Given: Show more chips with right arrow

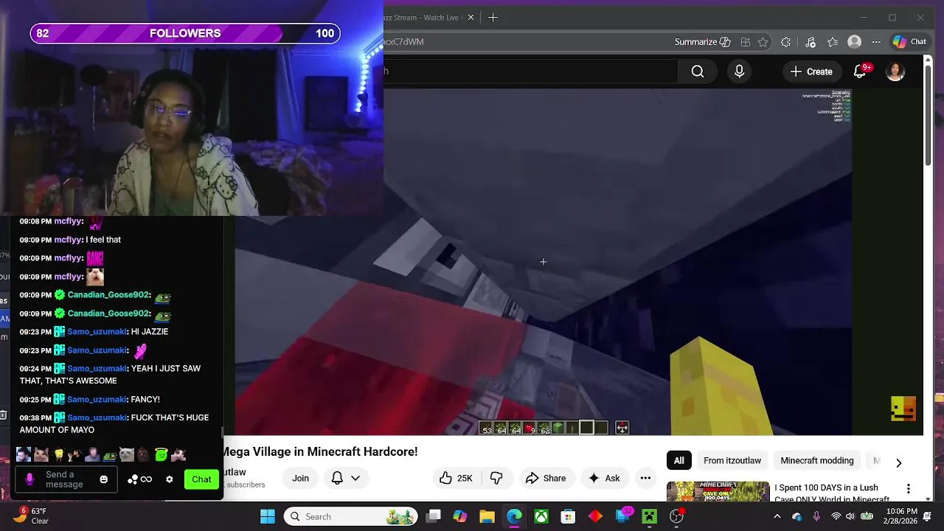Looking at the screenshot, I should tap(898, 462).
